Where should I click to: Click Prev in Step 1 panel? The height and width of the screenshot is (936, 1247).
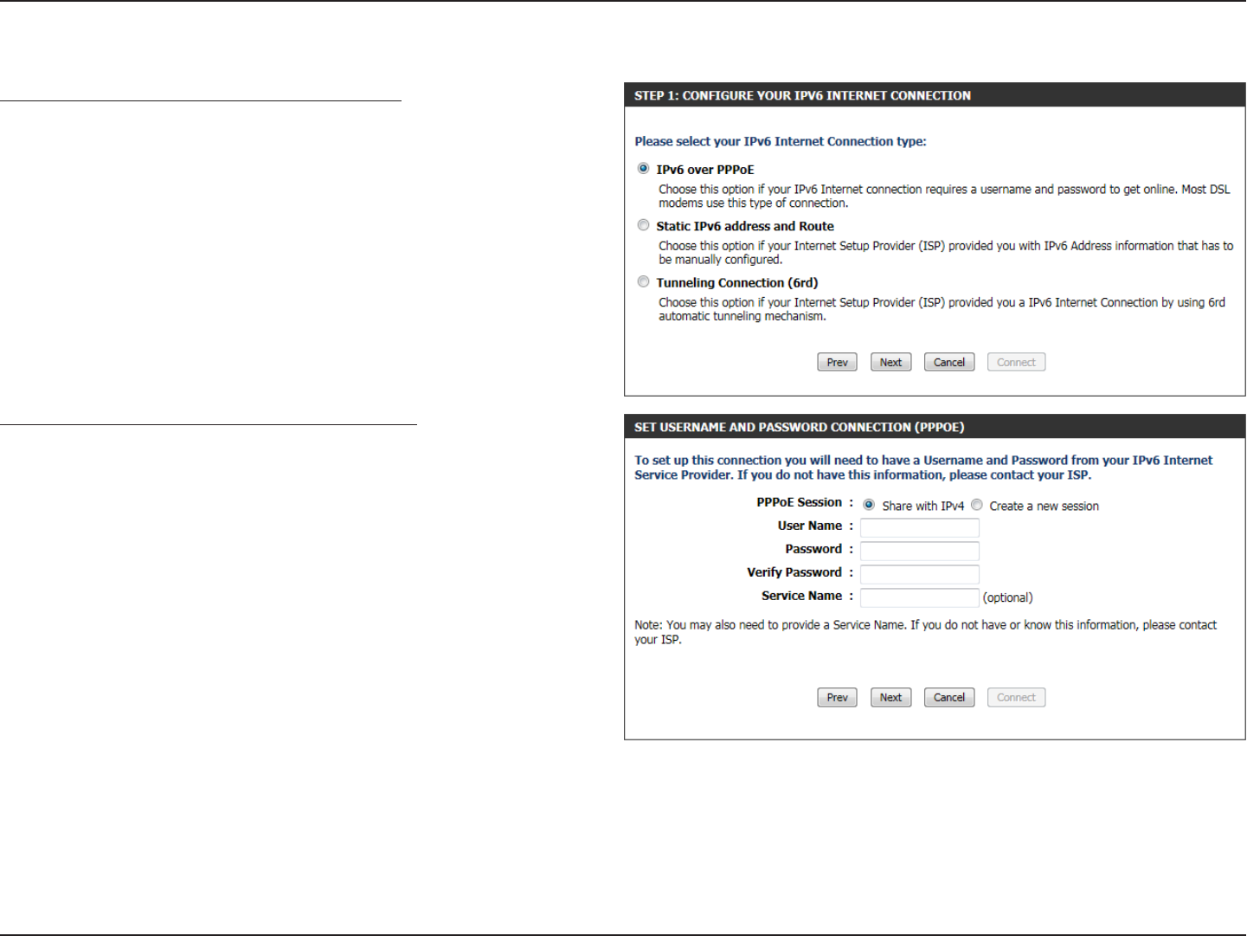(837, 362)
